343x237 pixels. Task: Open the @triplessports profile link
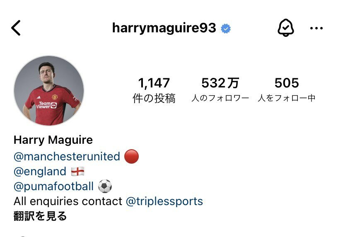pos(164,201)
